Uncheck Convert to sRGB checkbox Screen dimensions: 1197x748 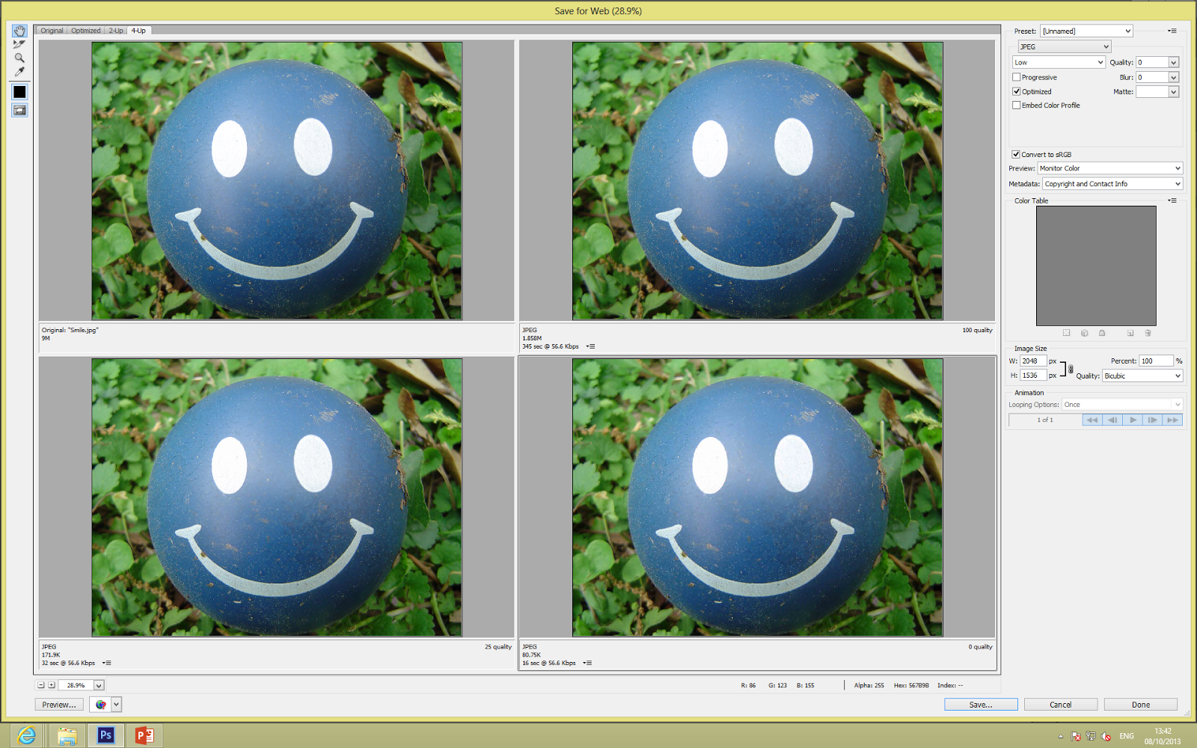click(x=1017, y=154)
